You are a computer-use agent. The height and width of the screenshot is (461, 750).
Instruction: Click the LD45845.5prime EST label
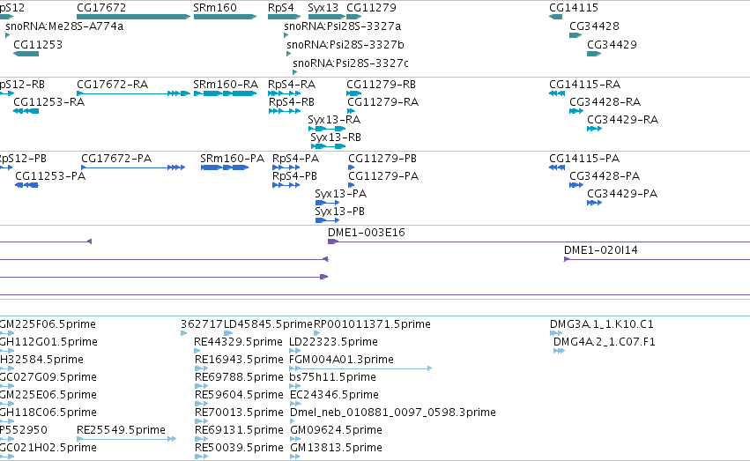click(x=268, y=324)
